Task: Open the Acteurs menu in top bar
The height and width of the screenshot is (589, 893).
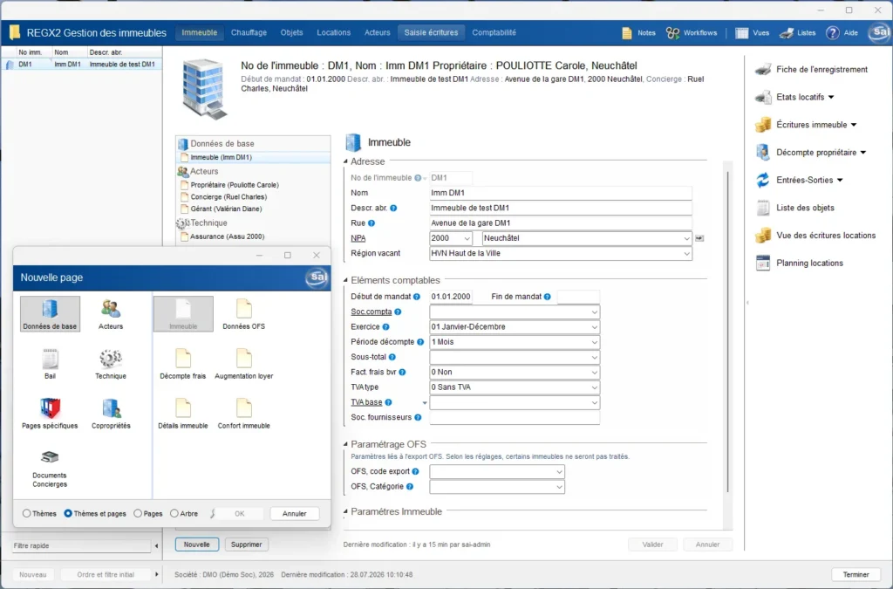Action: click(378, 32)
